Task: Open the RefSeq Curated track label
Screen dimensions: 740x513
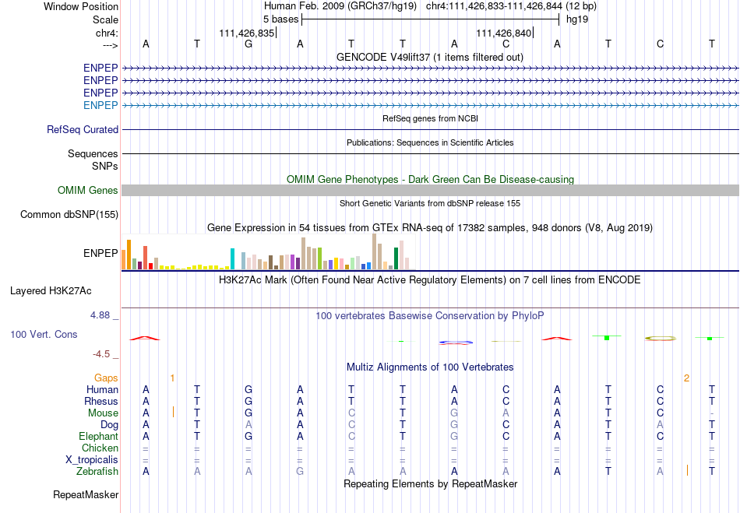Action: [x=83, y=130]
